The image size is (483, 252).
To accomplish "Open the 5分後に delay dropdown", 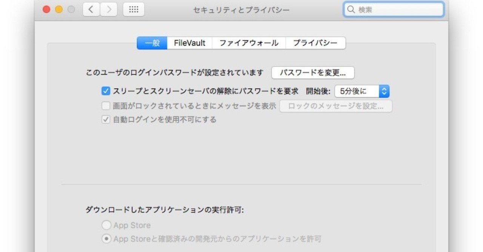I will coord(361,91).
